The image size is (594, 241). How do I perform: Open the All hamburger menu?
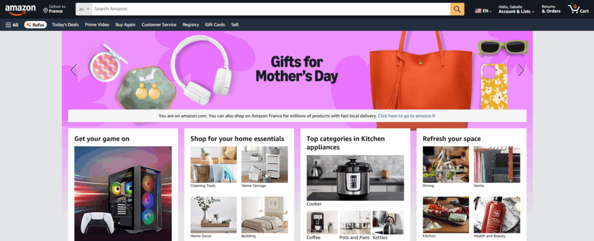(12, 24)
